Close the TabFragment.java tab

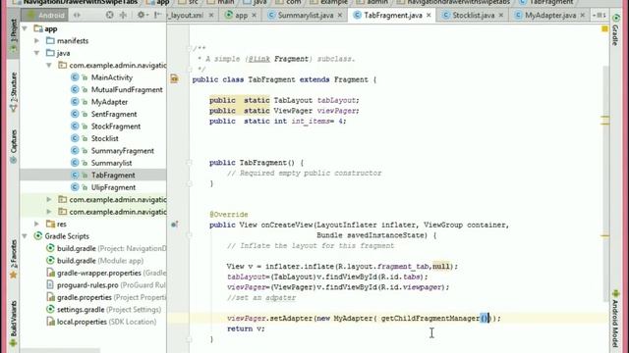429,16
